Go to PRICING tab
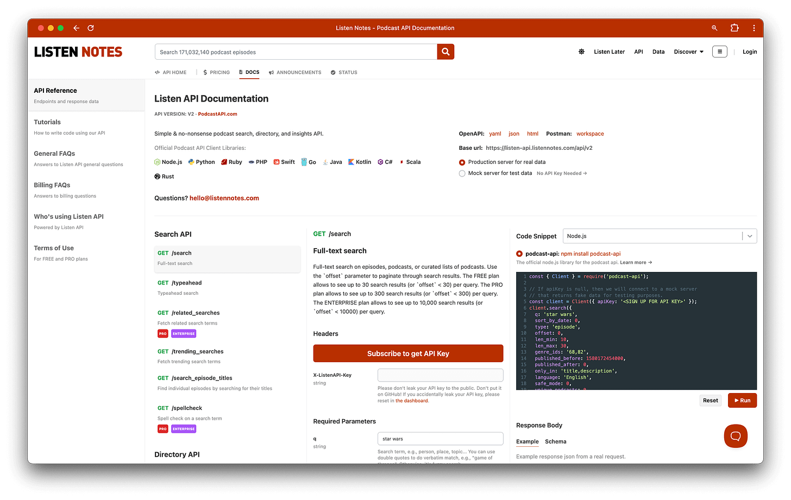Viewport: 791px width, 500px height. tap(216, 72)
